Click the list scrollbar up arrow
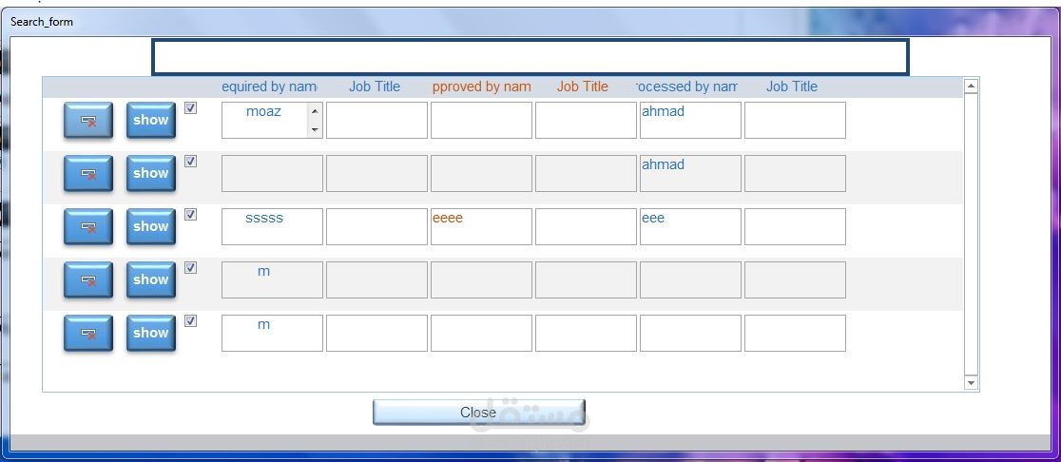Viewport: 1061px width, 462px height. [x=971, y=86]
